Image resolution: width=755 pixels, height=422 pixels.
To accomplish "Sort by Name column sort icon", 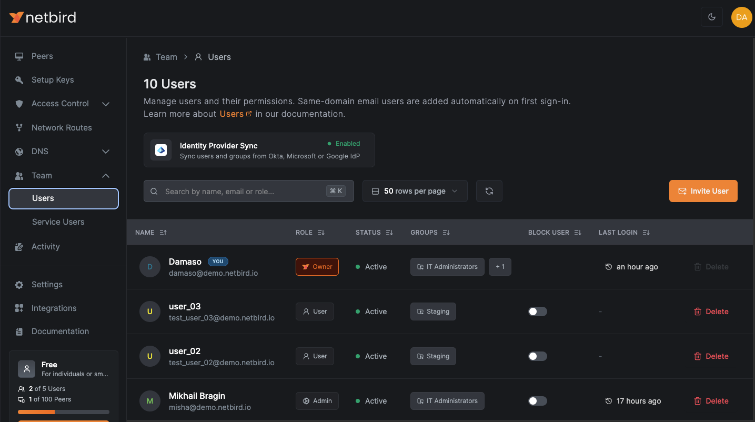I will tap(163, 233).
